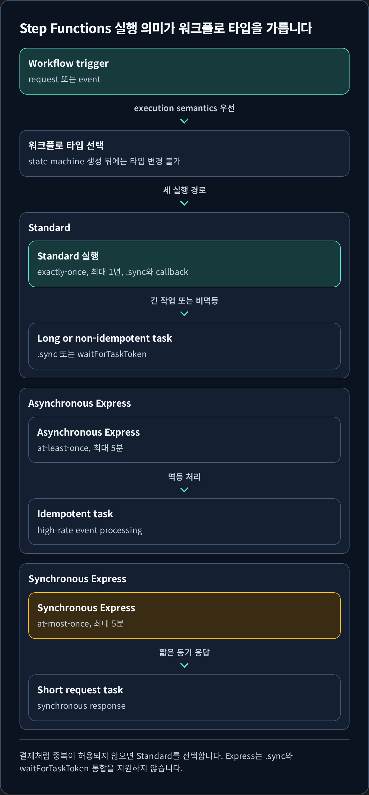
Task: Click the chevron under execution semantics 우선
Action: click(x=184, y=121)
